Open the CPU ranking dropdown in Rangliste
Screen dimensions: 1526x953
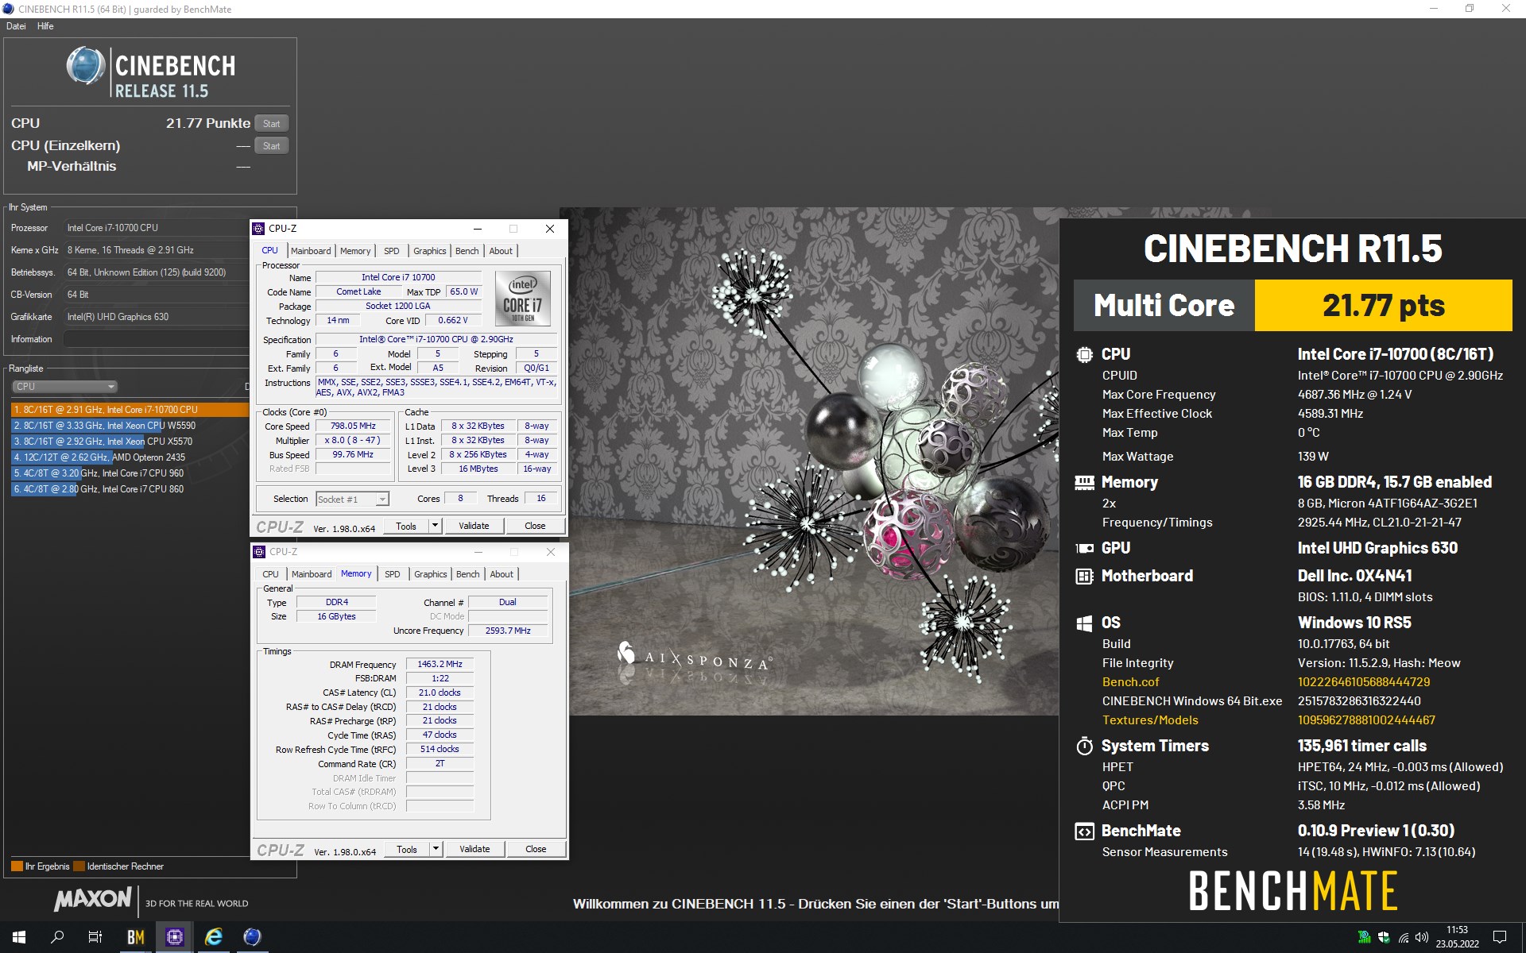[x=64, y=386]
